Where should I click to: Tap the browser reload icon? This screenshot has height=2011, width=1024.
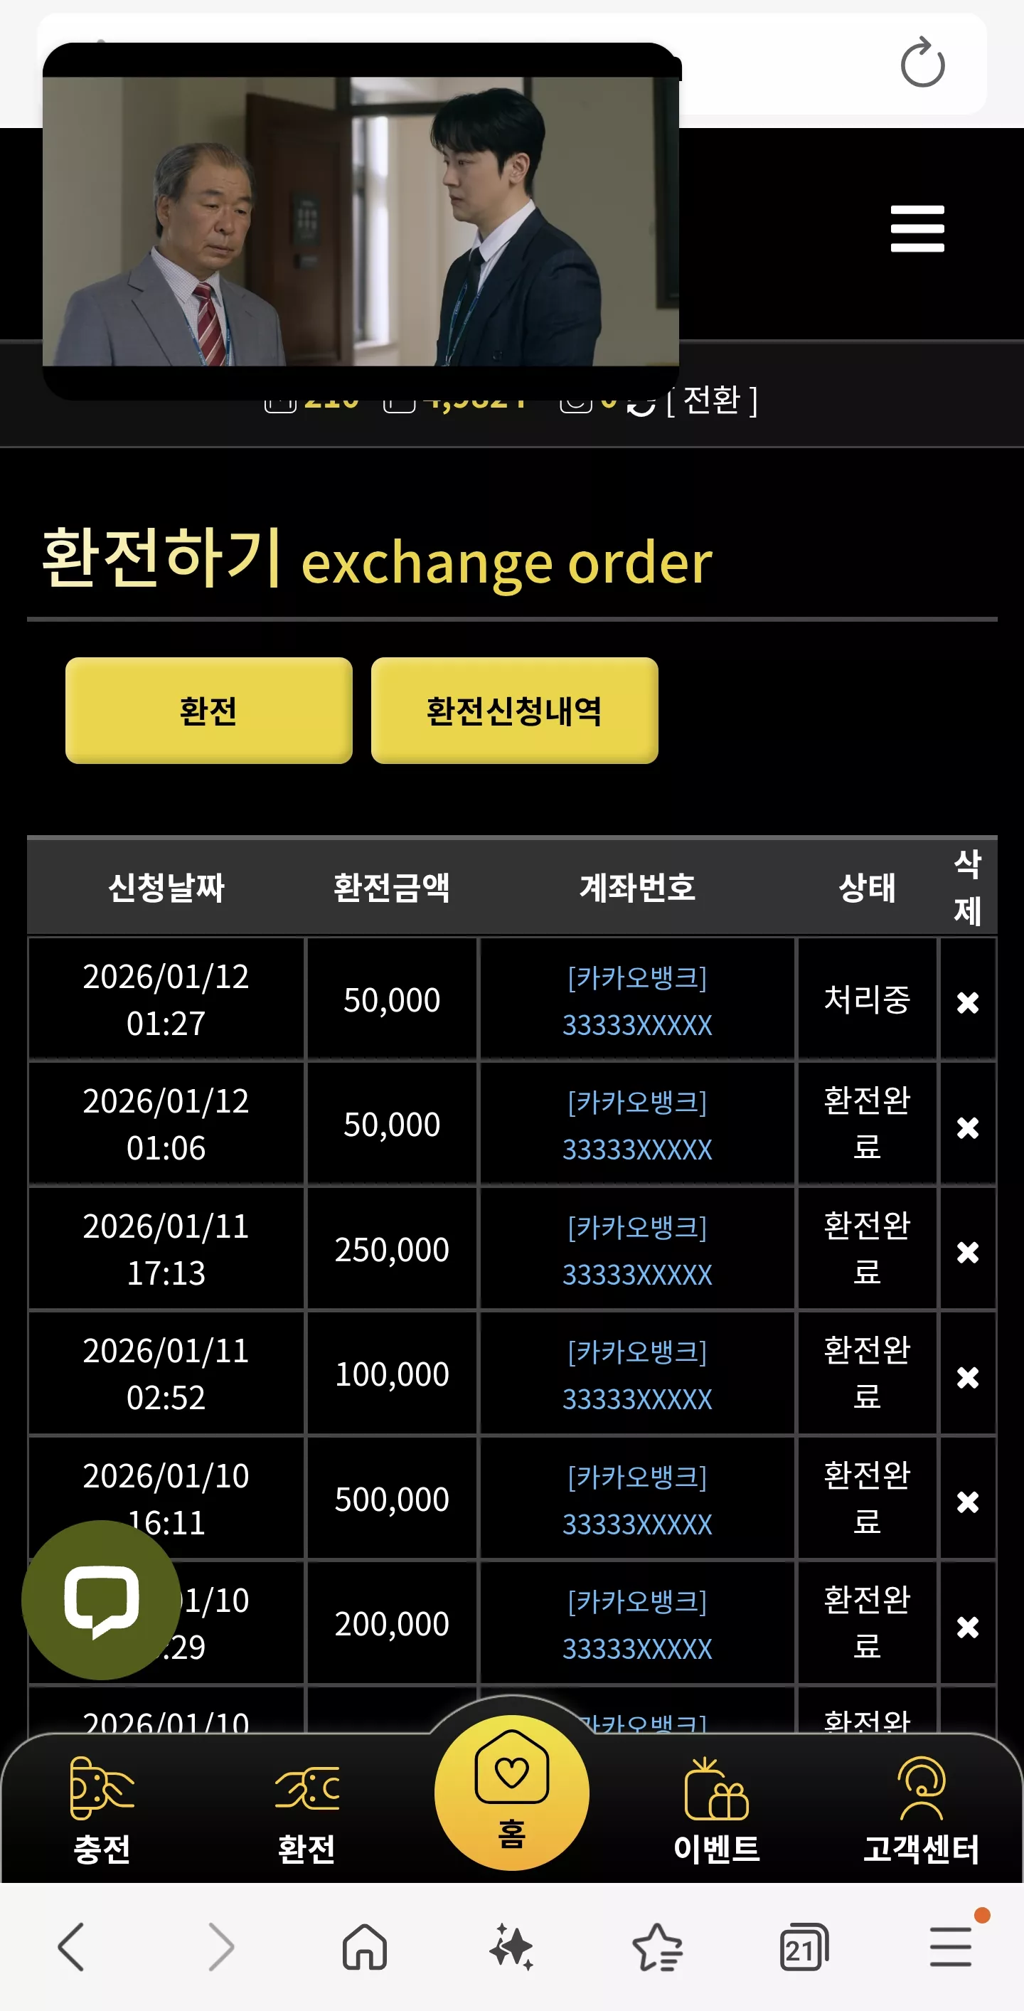[x=922, y=63]
